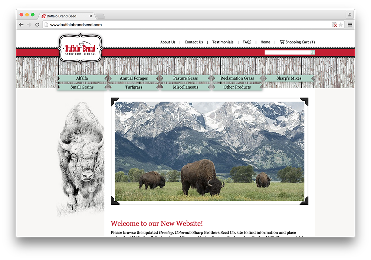Image resolution: width=371 pixels, height=260 pixels.
Task: Click the browser back arrow
Action: pyautogui.click(x=21, y=25)
